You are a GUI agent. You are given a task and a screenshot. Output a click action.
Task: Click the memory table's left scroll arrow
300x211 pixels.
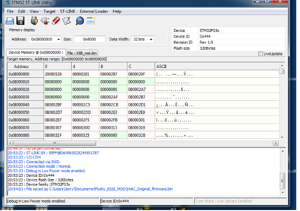(x=10, y=143)
